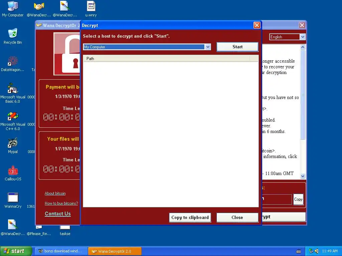Open the Windows start menu
The width and height of the screenshot is (342, 256).
coord(16,251)
